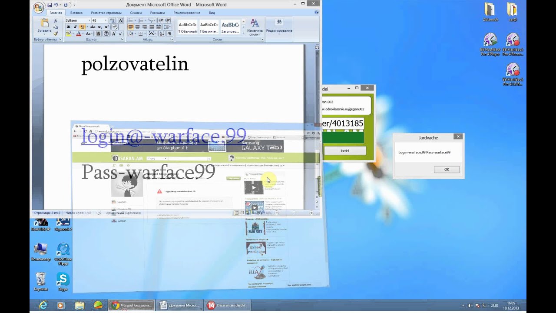556x313 pixels.
Task: Apply the Обычный style
Action: (188, 27)
